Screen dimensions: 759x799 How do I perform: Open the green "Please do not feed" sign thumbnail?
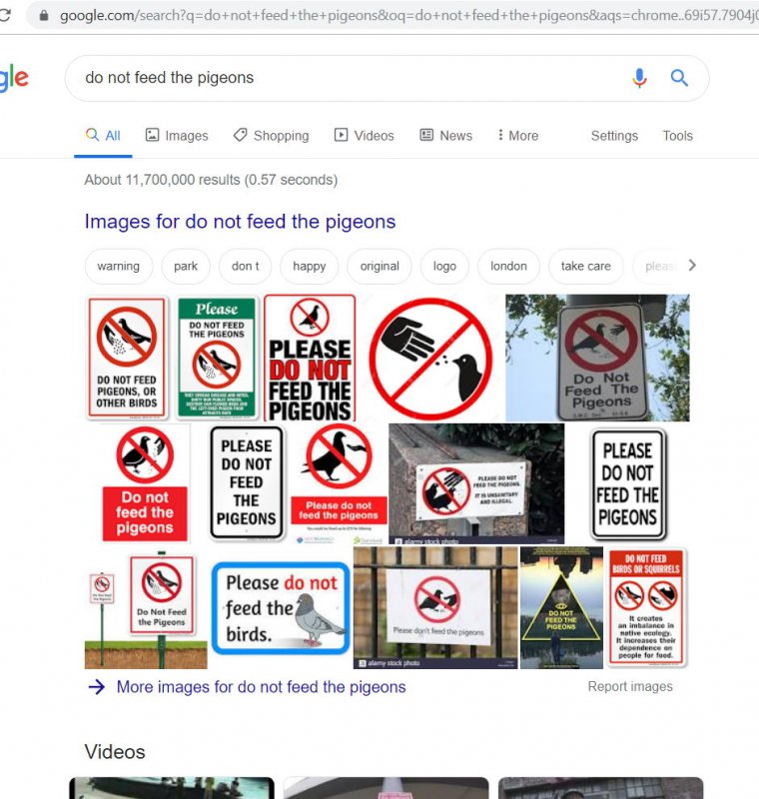click(x=217, y=358)
